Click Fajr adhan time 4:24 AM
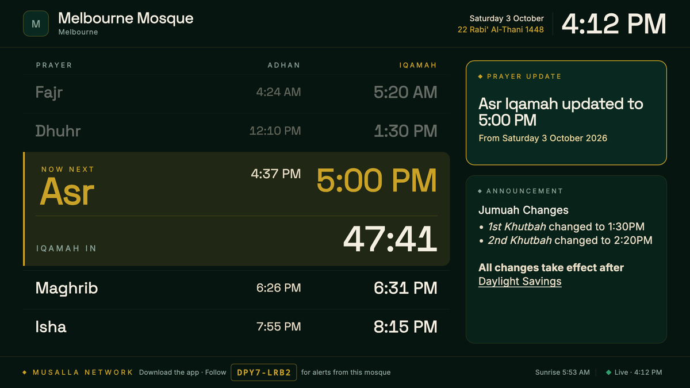 278,92
